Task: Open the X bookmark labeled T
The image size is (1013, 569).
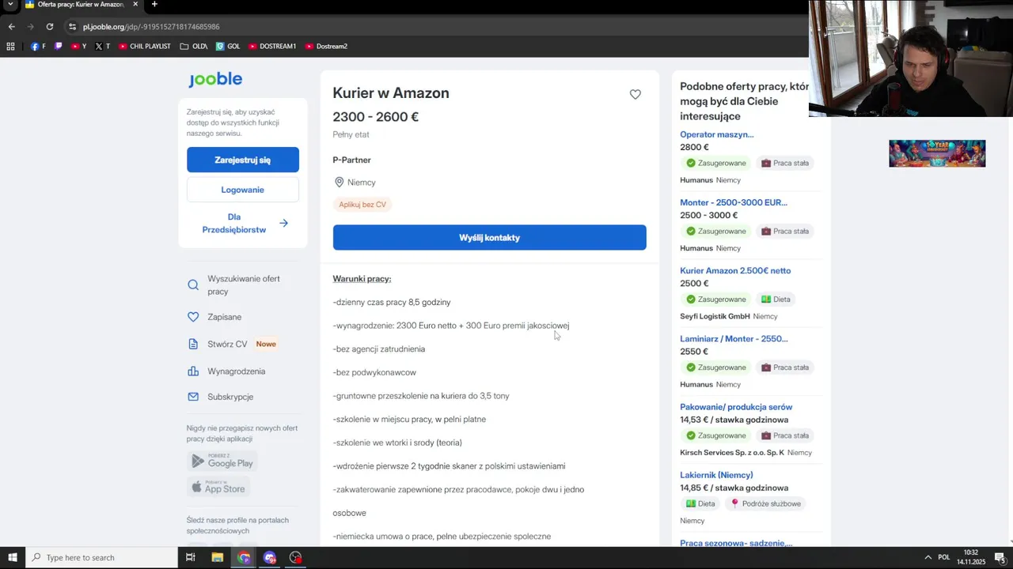Action: click(102, 47)
